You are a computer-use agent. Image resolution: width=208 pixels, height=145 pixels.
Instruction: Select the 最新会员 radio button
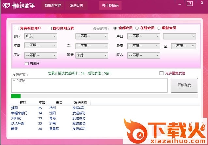159,28
